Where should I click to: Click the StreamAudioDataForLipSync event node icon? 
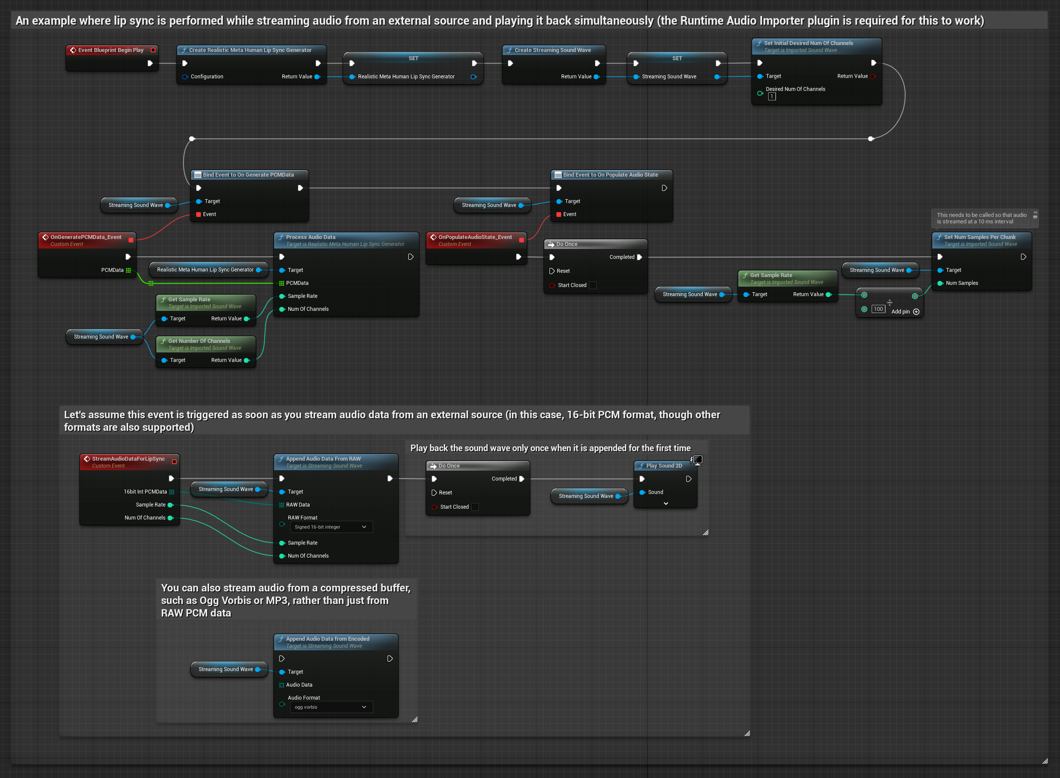coord(87,458)
